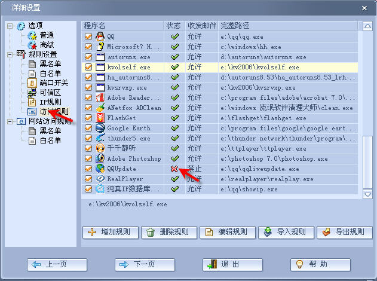Screen dimensions: 377x281
Task: Go to previous page with 上一页
Action: [x=57, y=265]
